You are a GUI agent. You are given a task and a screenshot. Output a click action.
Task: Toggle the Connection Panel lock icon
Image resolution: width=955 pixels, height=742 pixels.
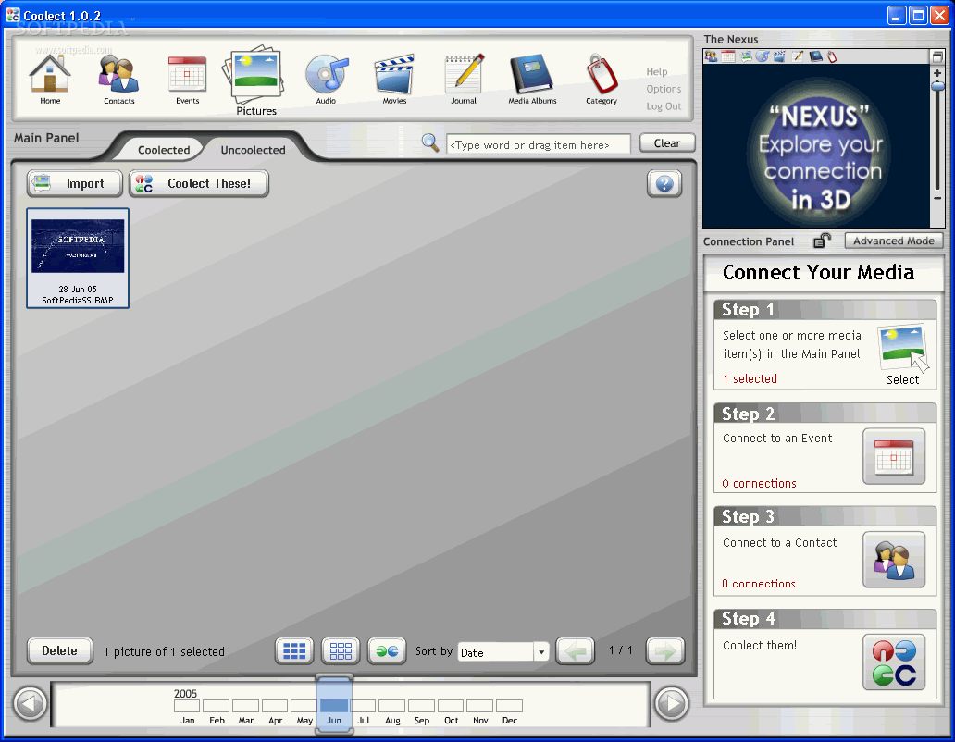click(x=822, y=241)
